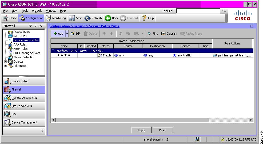Click the Cut scissors icon

(x=121, y=34)
